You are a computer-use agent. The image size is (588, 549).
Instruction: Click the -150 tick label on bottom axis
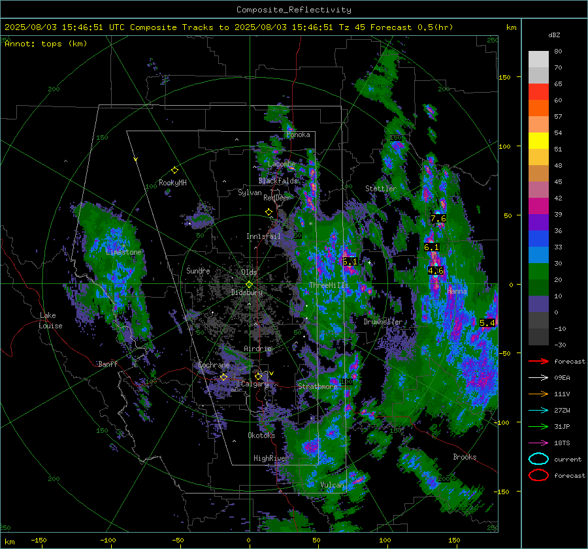39,540
